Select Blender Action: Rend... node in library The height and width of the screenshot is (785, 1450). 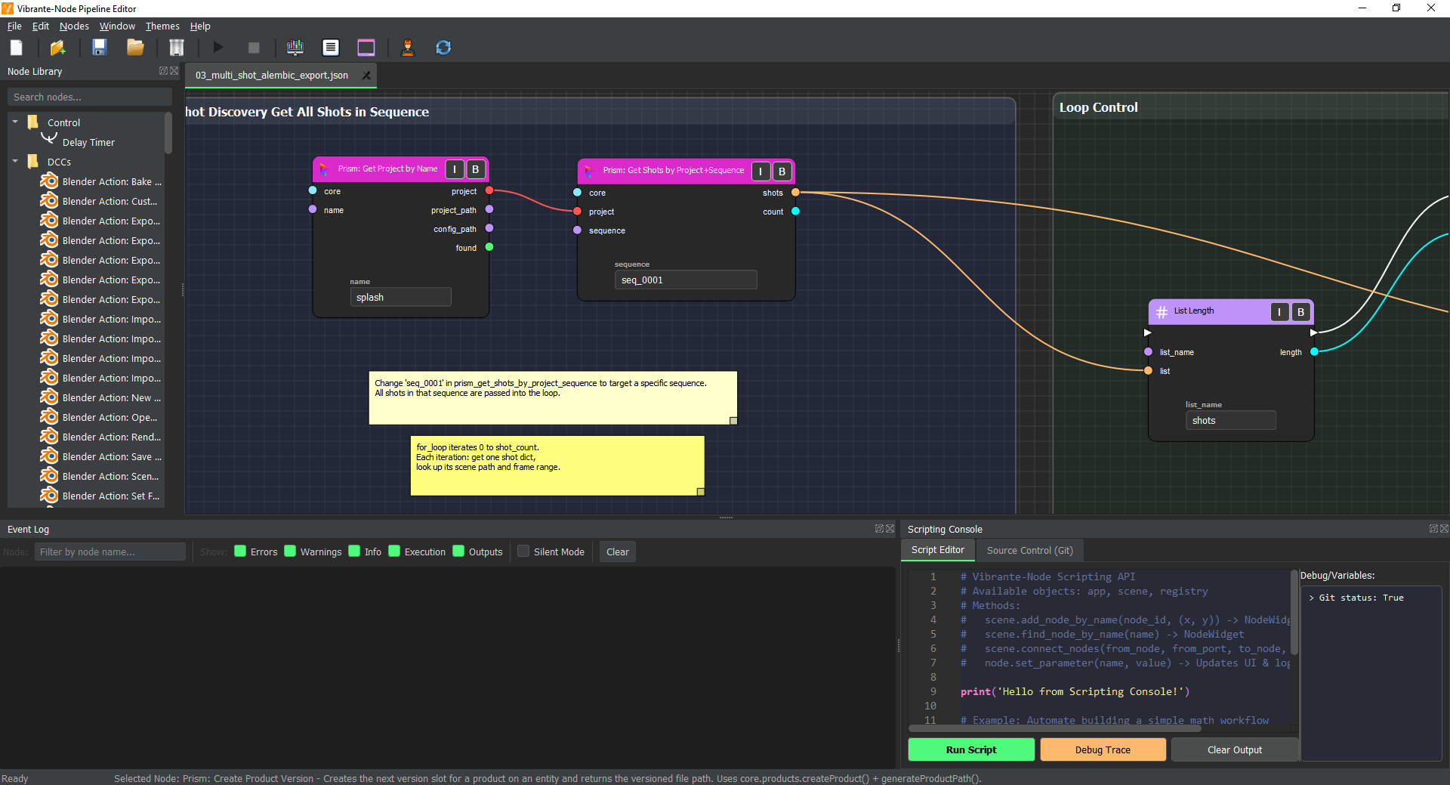[x=100, y=437]
